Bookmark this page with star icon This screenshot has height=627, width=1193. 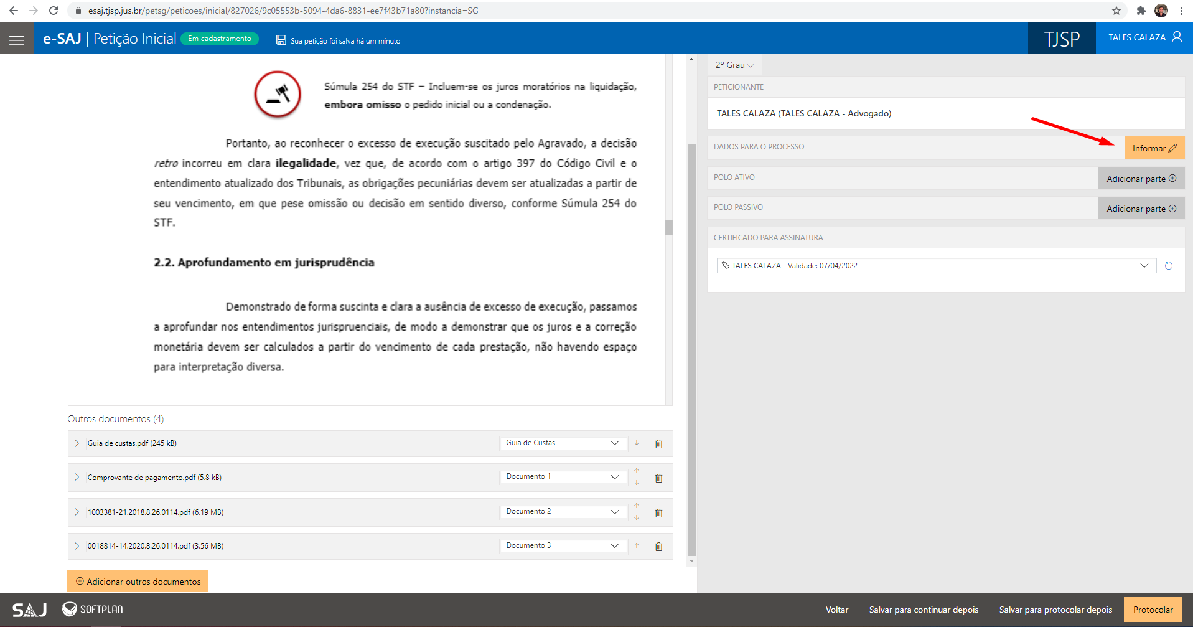click(x=1116, y=11)
